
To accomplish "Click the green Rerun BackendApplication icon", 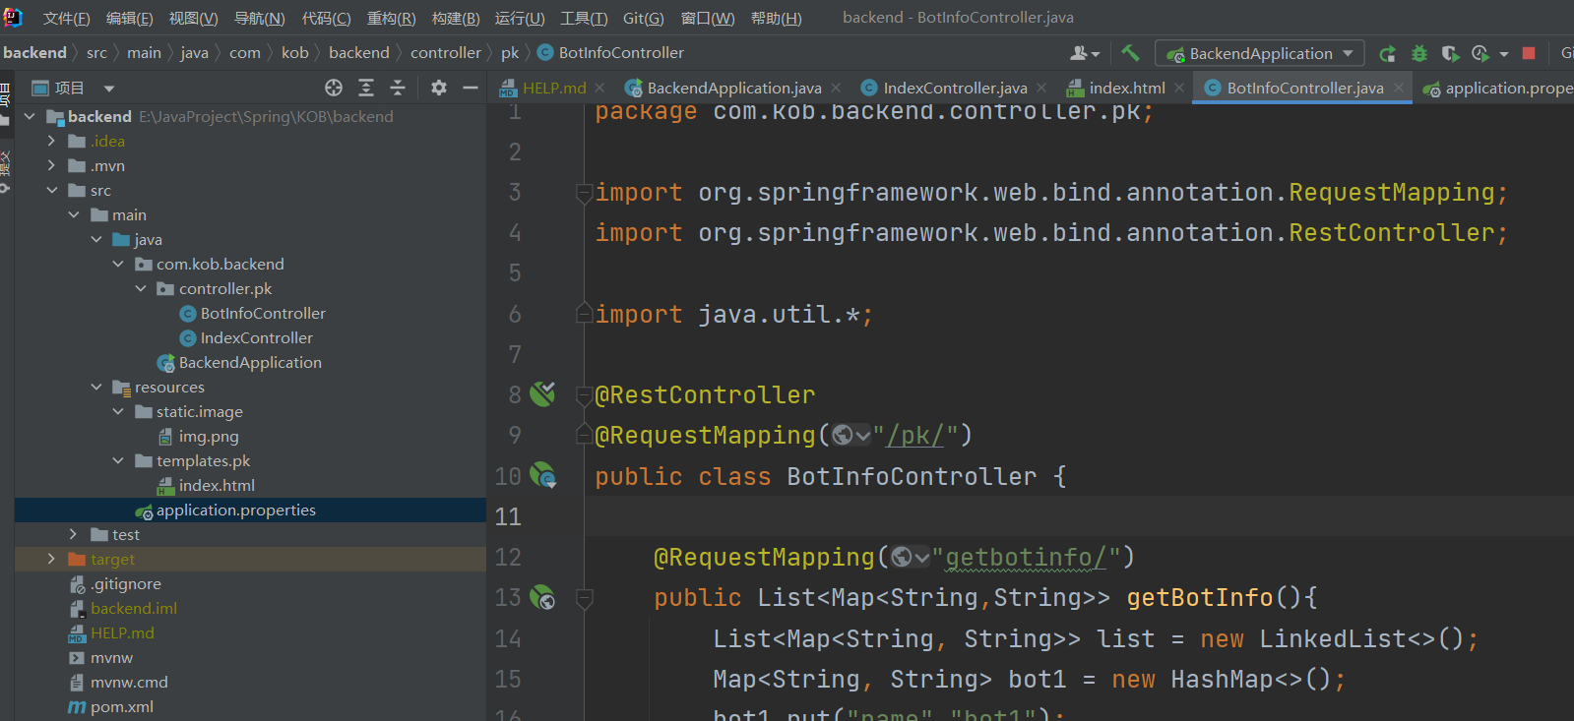I will pyautogui.click(x=1387, y=53).
